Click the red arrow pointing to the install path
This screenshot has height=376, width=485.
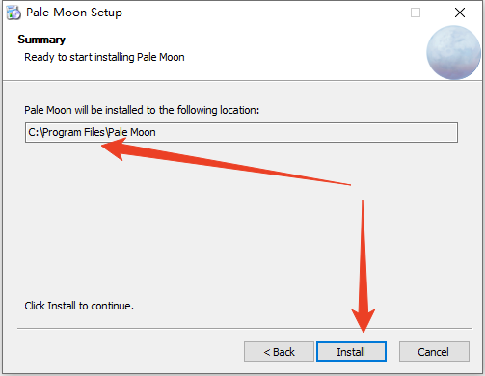(225, 162)
